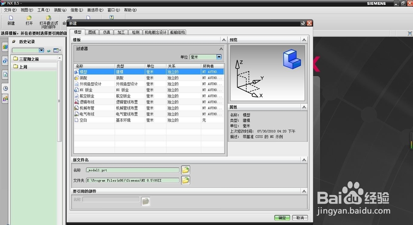Open the 装配 menu
The image size is (413, 225).
[60, 10]
